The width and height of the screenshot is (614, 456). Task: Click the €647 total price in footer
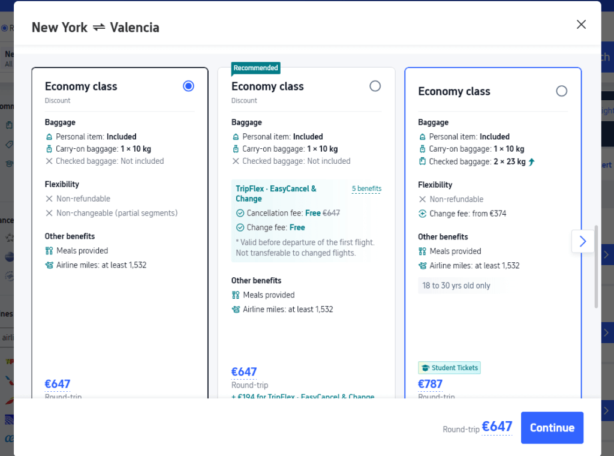[497, 427]
